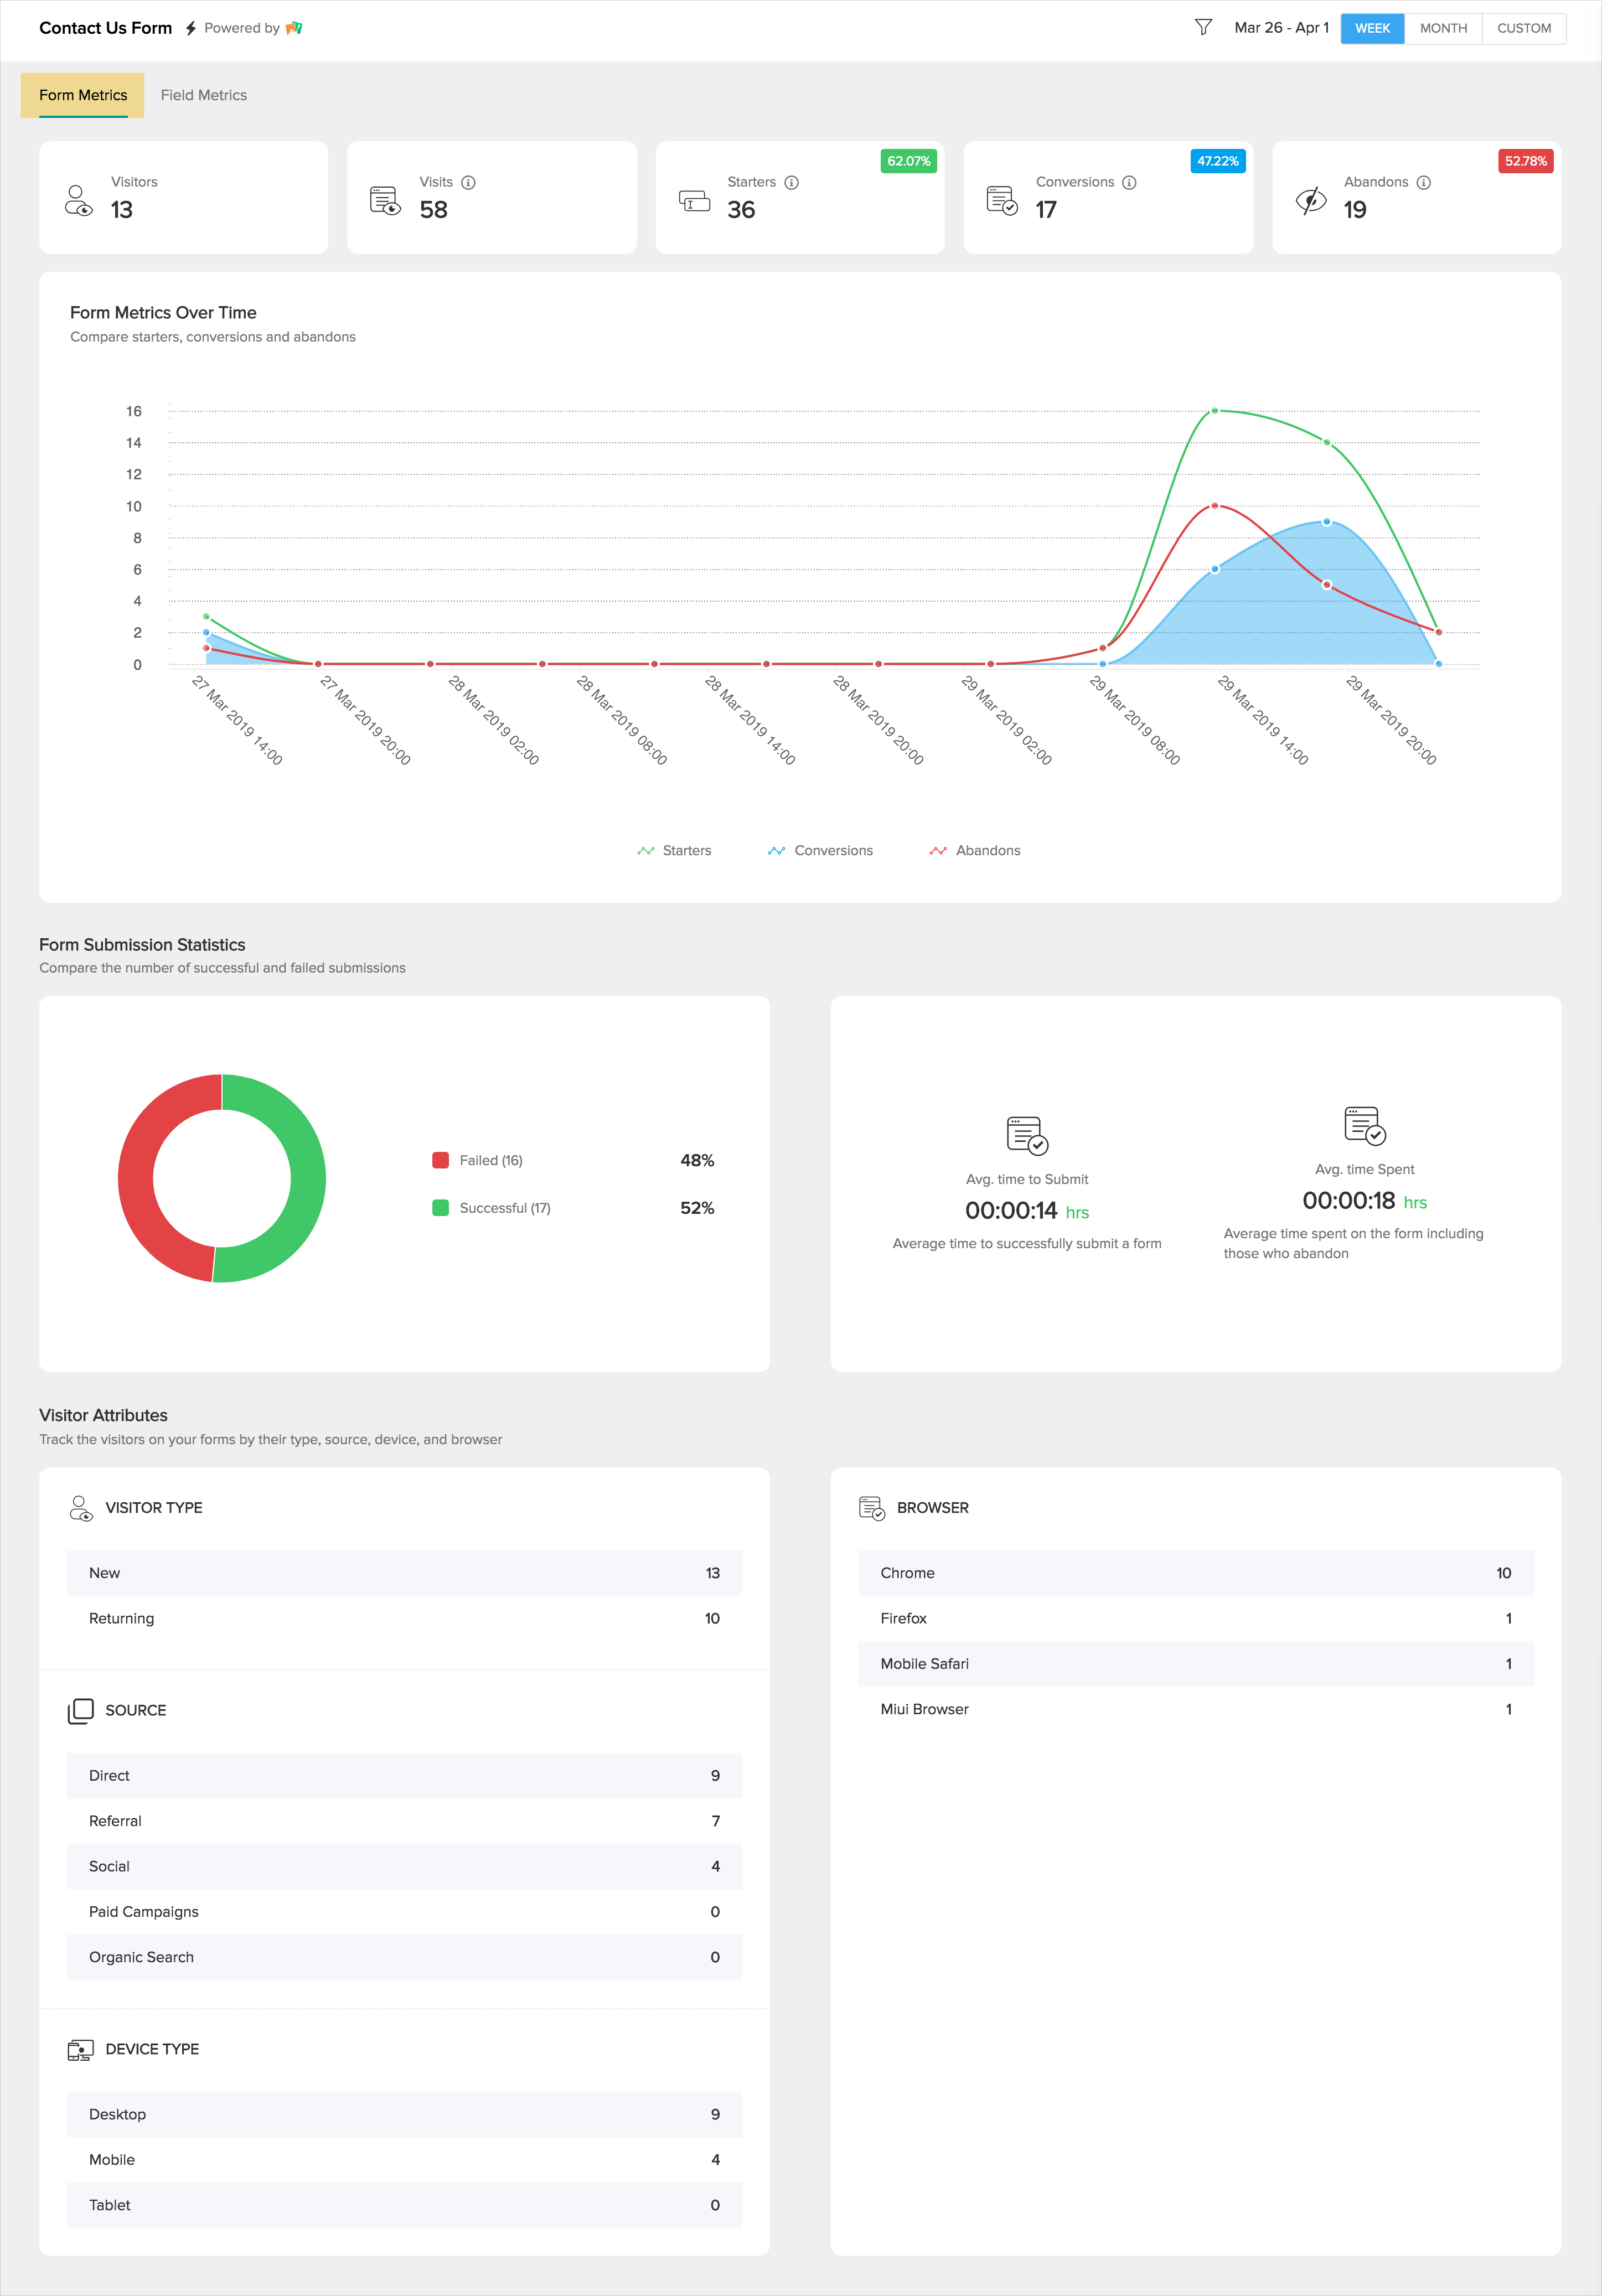Select the MONTH date range button

pos(1443,28)
